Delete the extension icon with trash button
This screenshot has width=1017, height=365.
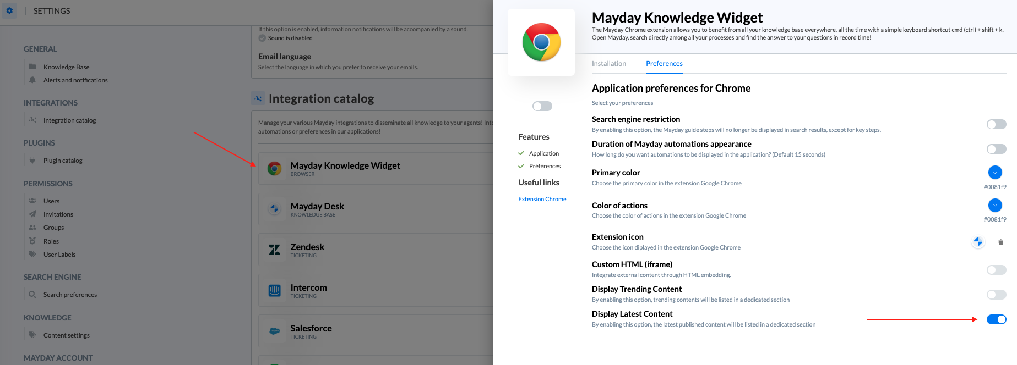point(1000,242)
